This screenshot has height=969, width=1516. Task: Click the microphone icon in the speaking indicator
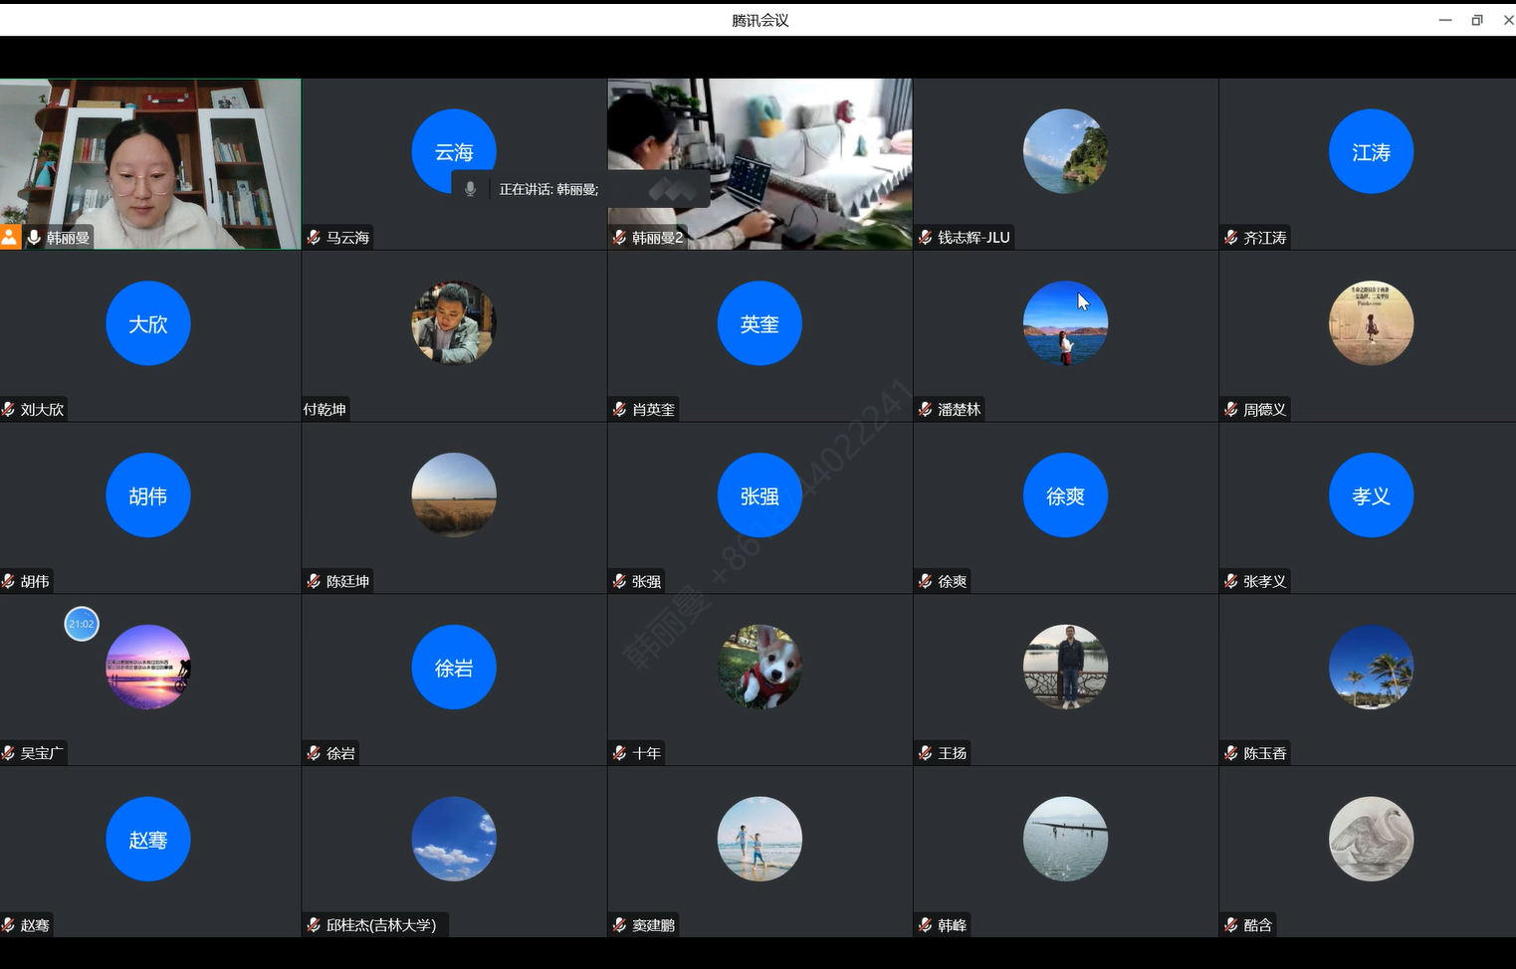point(471,189)
